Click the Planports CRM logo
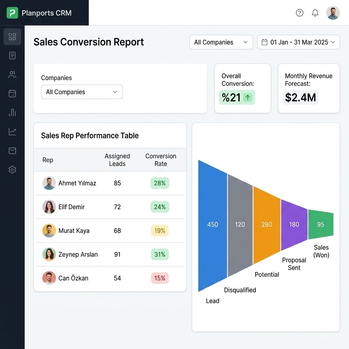The image size is (349, 349). [41, 13]
